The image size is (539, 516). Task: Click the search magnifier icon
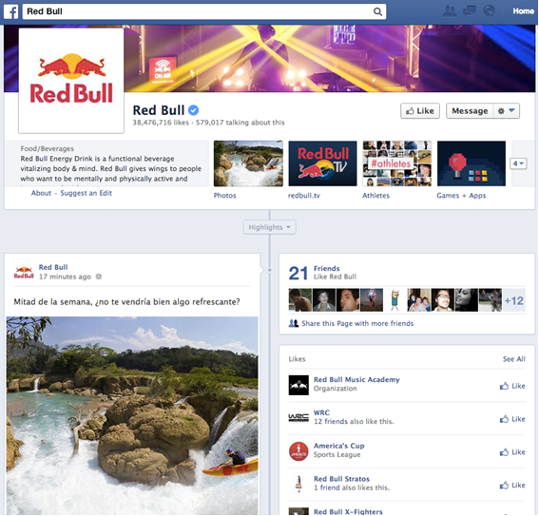pos(377,11)
